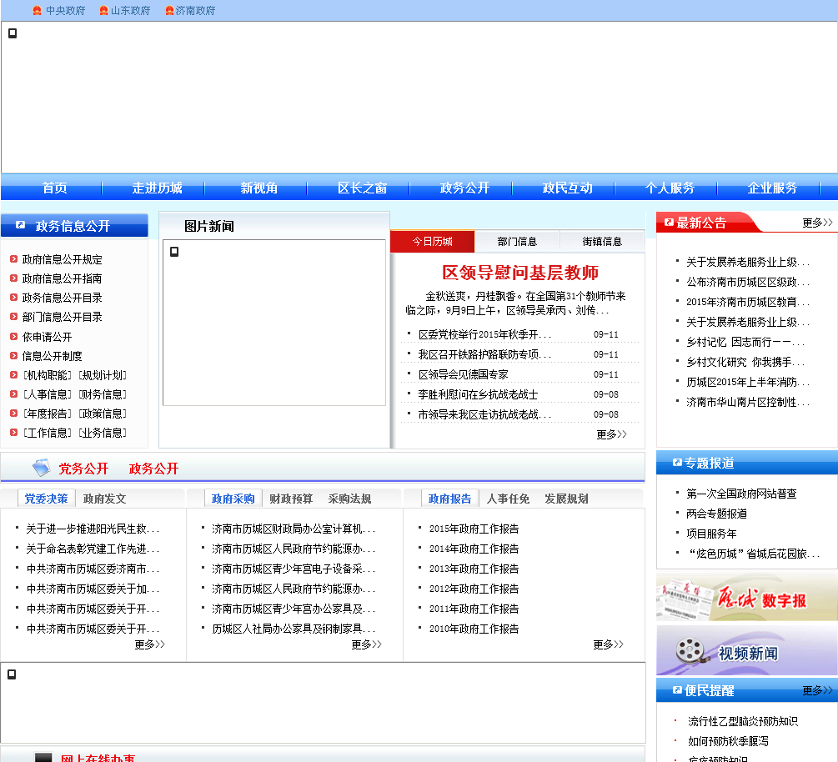Click 更多>> in 最新公告 header
Viewport: 838px width, 762px height.
(x=818, y=223)
